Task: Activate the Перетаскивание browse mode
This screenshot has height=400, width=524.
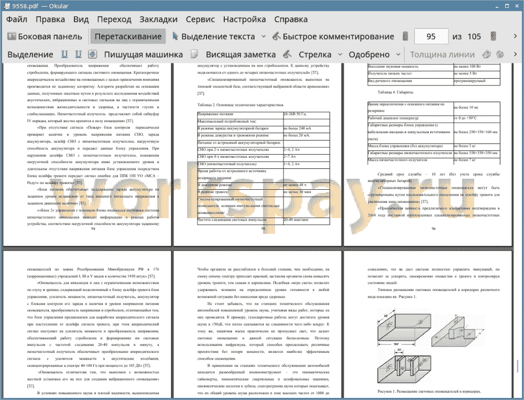Action: pyautogui.click(x=128, y=37)
